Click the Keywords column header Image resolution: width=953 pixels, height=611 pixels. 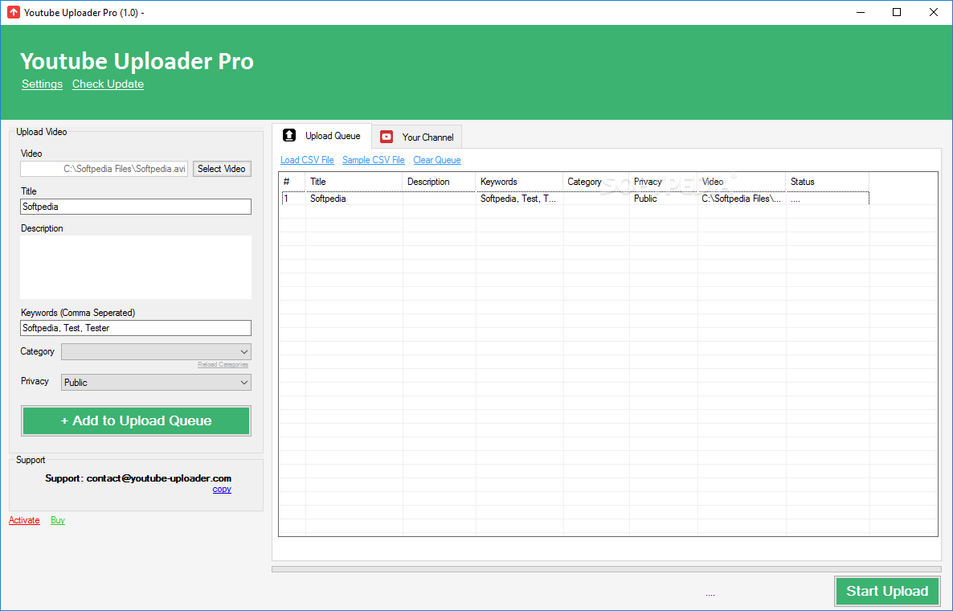pyautogui.click(x=519, y=182)
